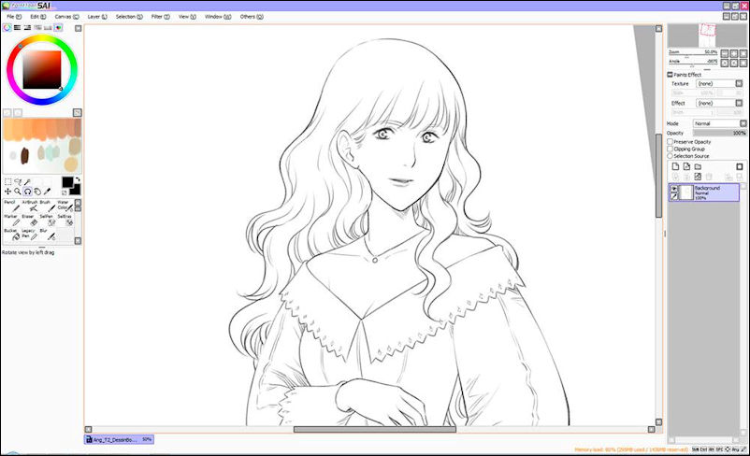This screenshot has height=456, width=750.
Task: Click the canvas horizontal scrollbar
Action: pos(374,430)
